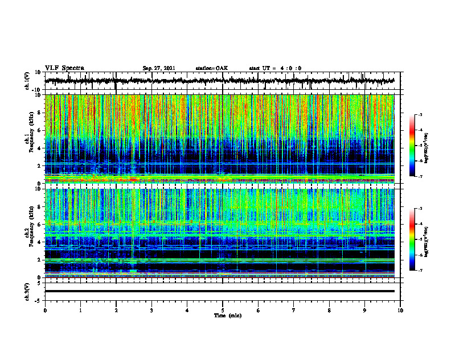The image size is (451, 348).
Task: Select the date text "Sep. 27, 2021"
Action: 159,68
